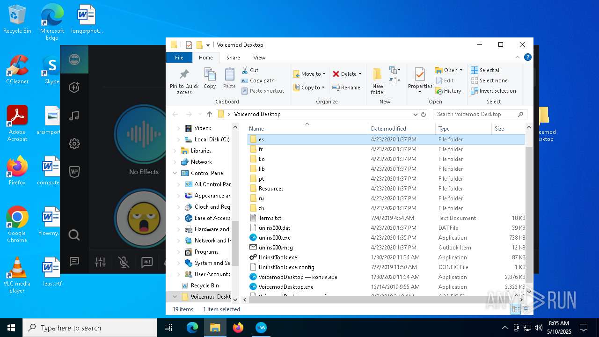Viewport: 599px width, 337px height.
Task: Select User Accounts in navigation pane
Action: coord(212,274)
